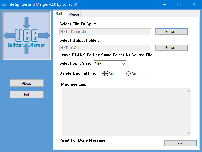Click the progress log scroll up arrow
202x152 pixels.
tap(188, 91)
